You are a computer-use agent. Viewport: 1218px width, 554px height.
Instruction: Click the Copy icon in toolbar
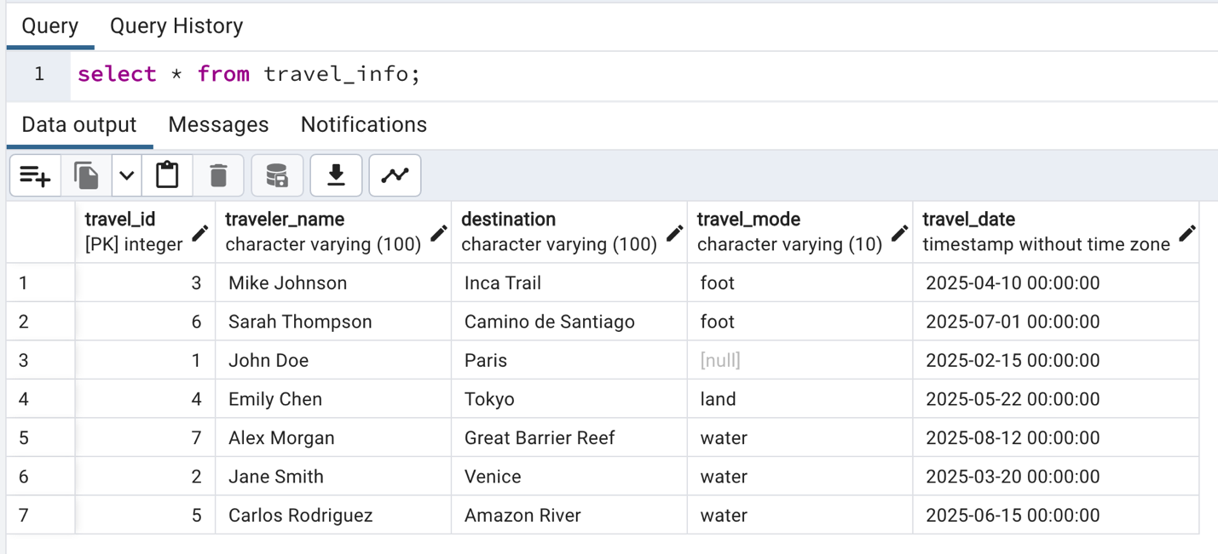86,175
